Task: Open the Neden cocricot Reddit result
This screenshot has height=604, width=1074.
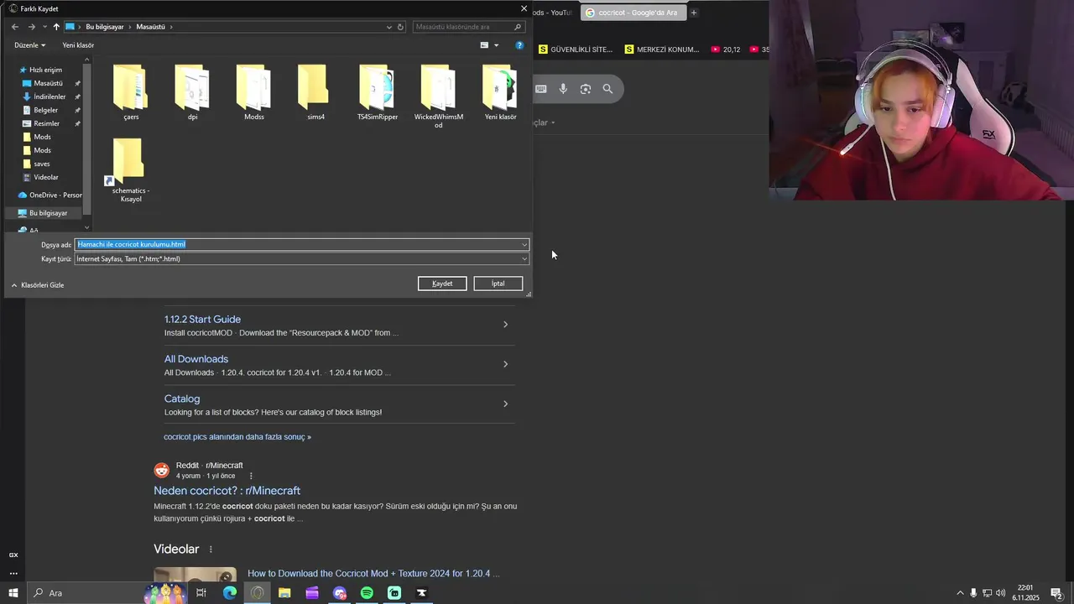Action: pos(227,491)
